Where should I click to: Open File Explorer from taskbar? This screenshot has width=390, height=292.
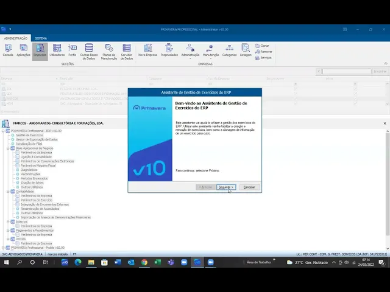(91, 262)
